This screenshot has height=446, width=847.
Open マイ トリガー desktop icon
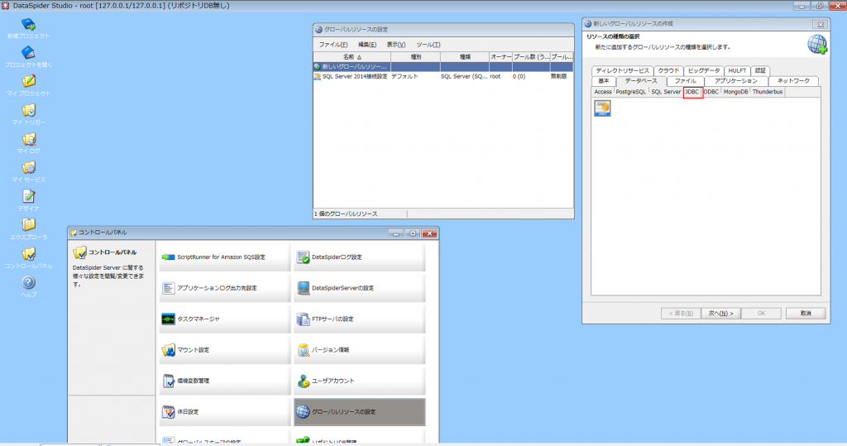click(x=28, y=110)
